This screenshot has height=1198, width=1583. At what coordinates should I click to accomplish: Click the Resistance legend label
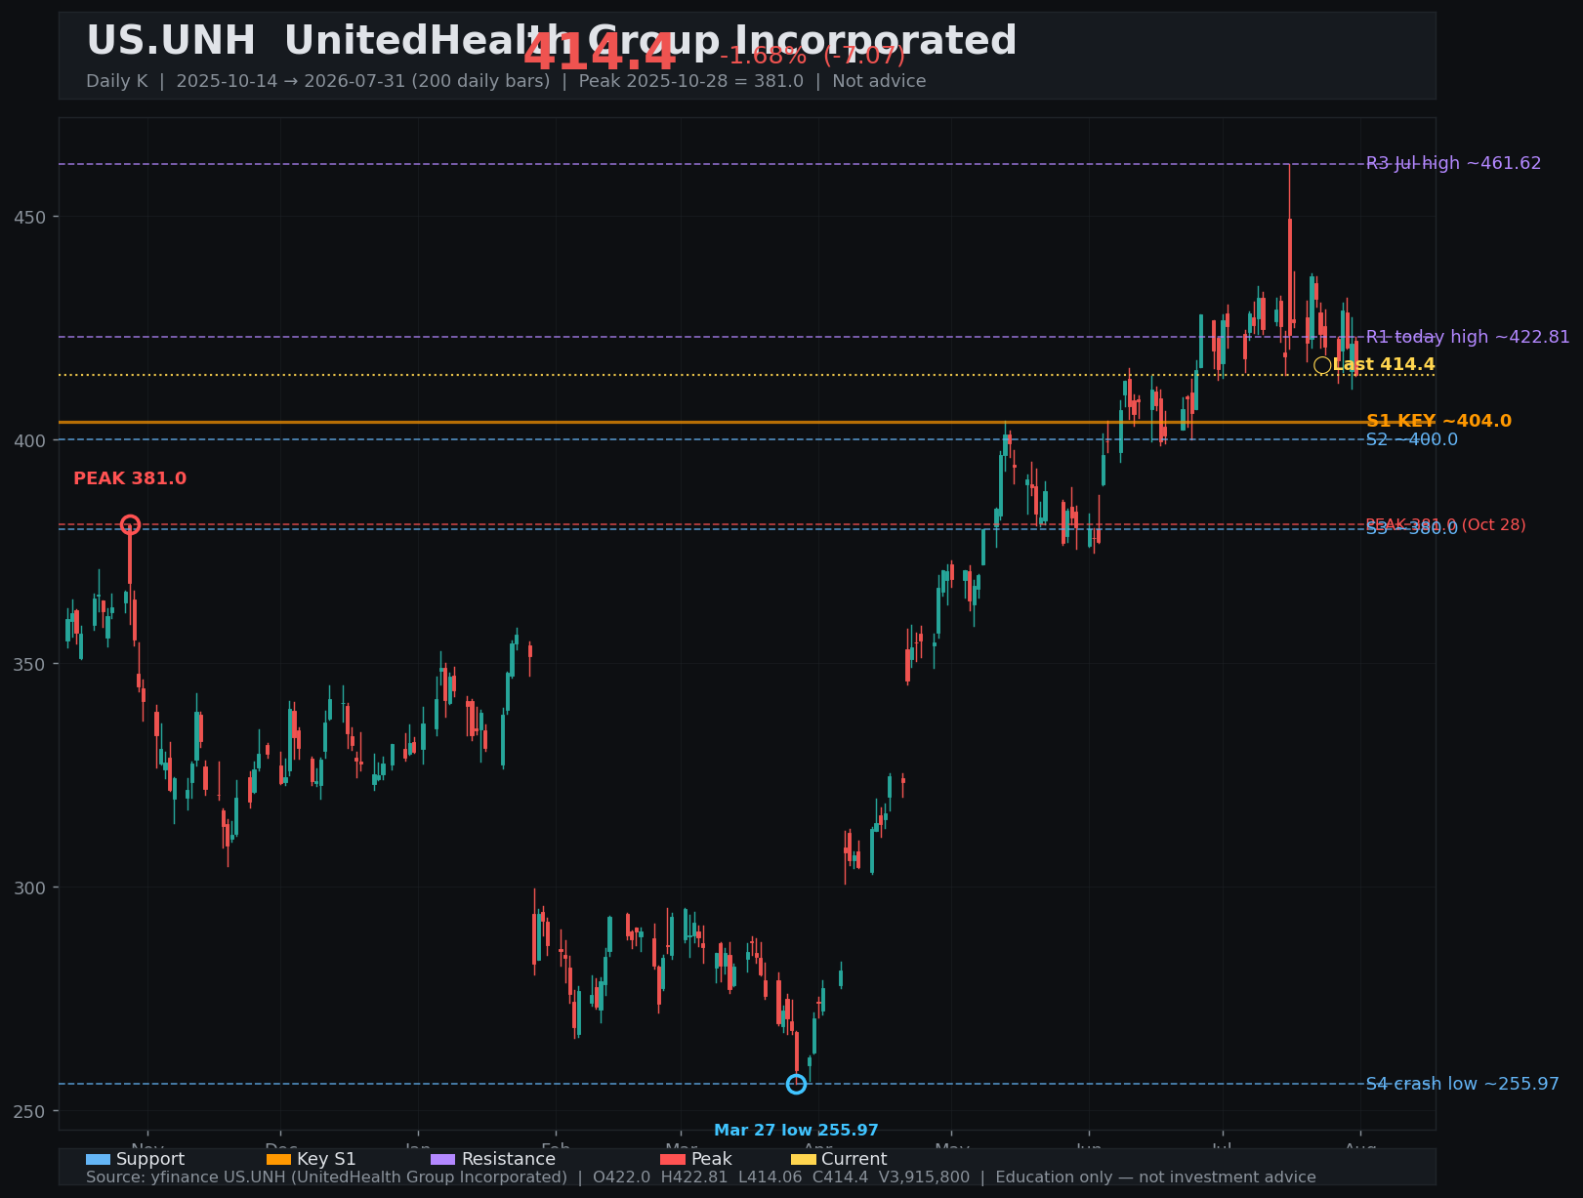509,1159
